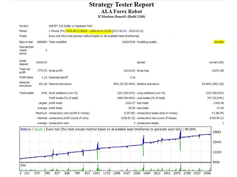Click expected payoff value '3.18'
Screen dimensions: 237x177
pyautogui.click(x=133, y=77)
